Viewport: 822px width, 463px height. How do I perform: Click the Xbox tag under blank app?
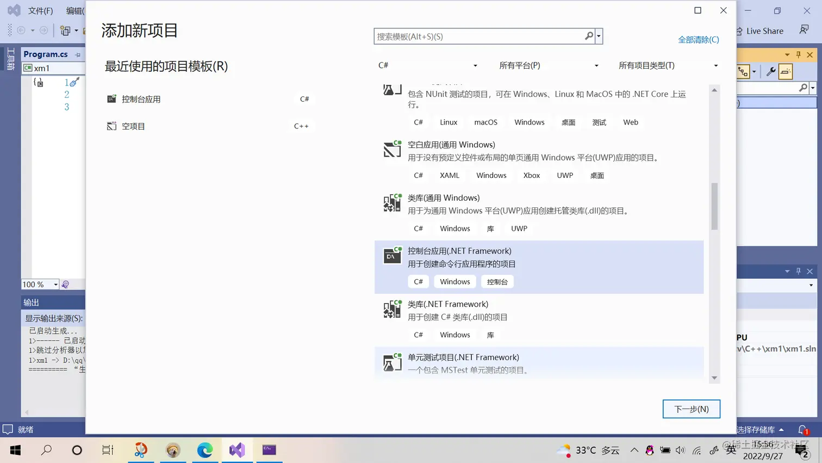pos(531,176)
